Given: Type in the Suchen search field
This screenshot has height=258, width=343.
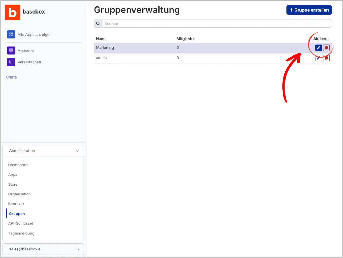Looking at the screenshot, I should click(217, 24).
